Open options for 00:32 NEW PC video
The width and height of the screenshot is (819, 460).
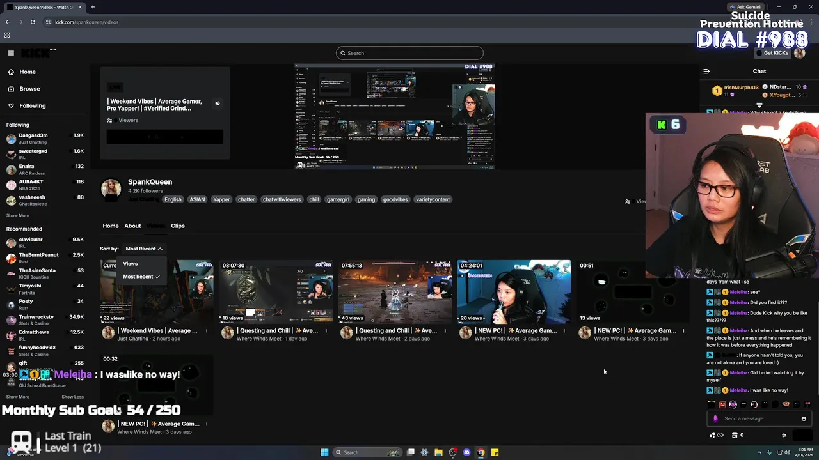[x=207, y=424]
